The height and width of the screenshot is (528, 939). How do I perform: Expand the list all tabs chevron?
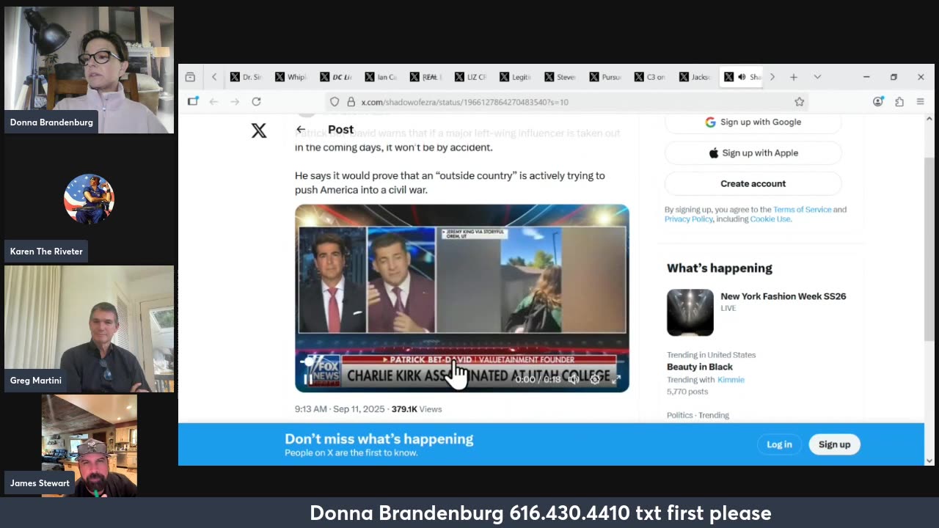817,77
